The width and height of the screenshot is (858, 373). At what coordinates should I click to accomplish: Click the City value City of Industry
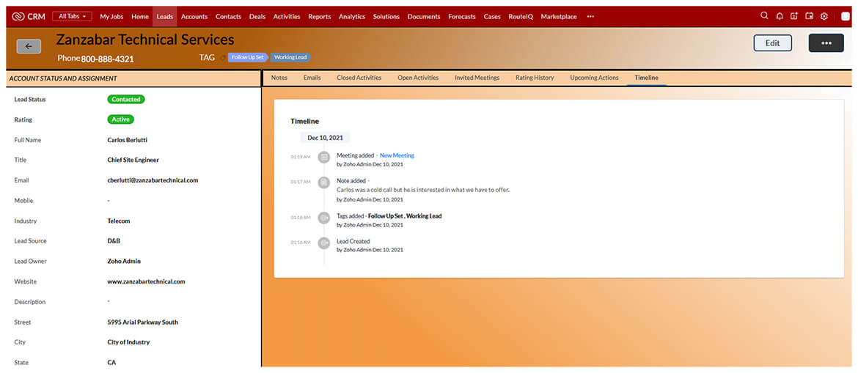coord(128,342)
